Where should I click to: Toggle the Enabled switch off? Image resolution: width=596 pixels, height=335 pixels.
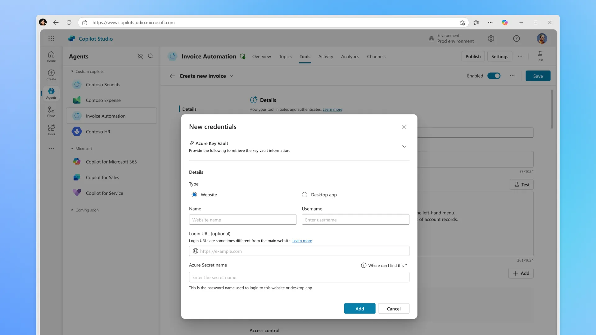(494, 76)
